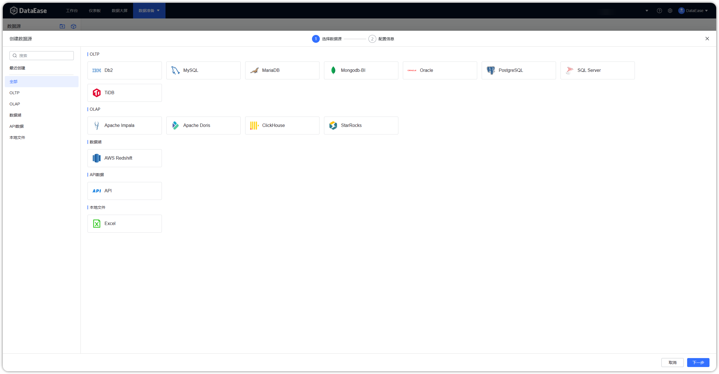Viewport: 719px width, 374px height.
Task: Click the SQL Server label text
Action: 589,70
